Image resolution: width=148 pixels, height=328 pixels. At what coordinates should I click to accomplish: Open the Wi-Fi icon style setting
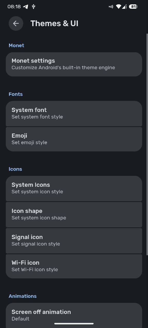coord(74,266)
